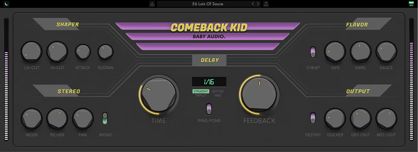
Task: Toggle the PING-PONG delay switch
Action: coord(209,109)
